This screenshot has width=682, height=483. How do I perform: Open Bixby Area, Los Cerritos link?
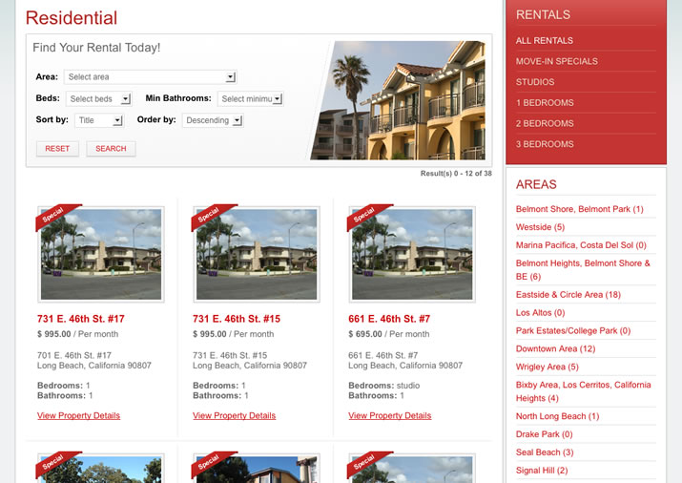[583, 391]
